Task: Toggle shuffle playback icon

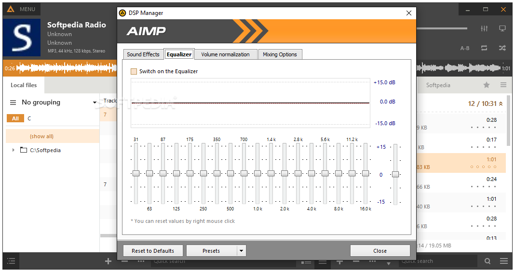Action: (502, 48)
